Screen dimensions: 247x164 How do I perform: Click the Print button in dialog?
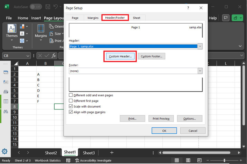click(132, 118)
